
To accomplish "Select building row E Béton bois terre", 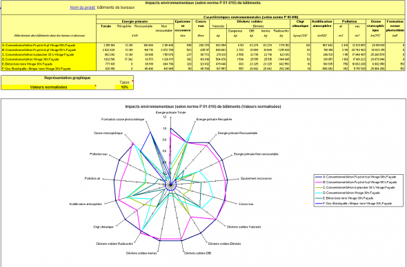I will pos(48,64).
